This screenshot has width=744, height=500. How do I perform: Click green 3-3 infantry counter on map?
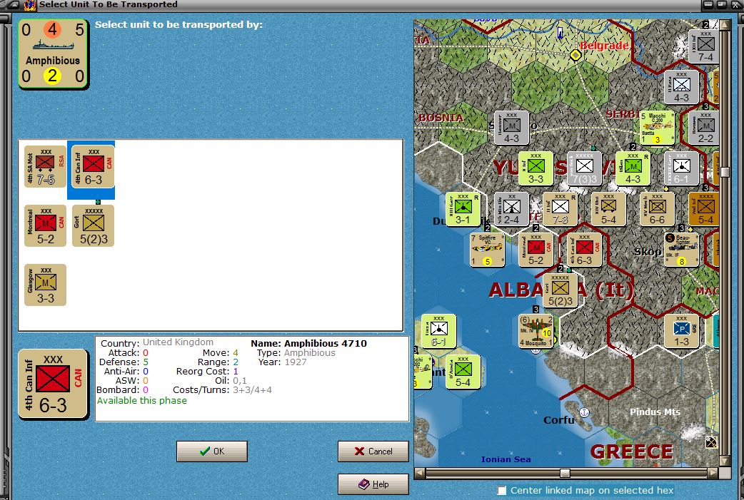[536, 168]
